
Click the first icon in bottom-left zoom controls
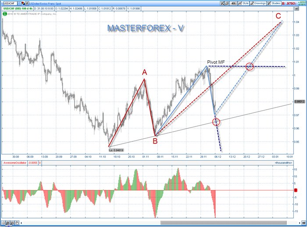[3, 223]
